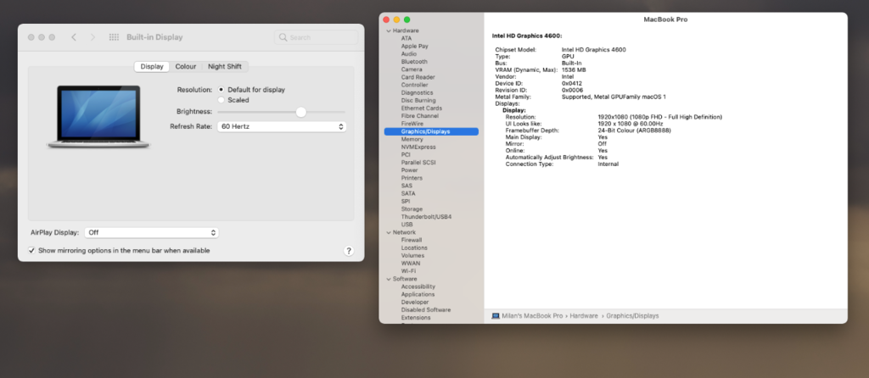Open the AirPlay Display dropdown
Viewport: 869px width, 378px height.
click(151, 232)
